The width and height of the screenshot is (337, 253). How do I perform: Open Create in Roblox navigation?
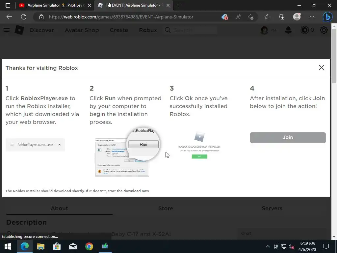[119, 30]
